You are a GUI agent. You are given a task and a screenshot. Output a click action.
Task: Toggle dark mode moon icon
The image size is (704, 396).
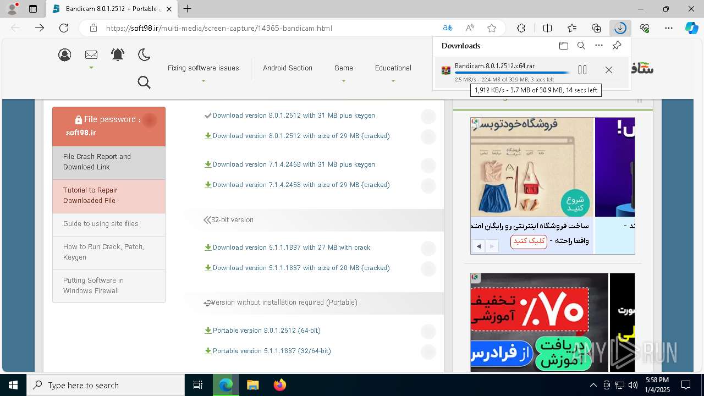pos(144,54)
